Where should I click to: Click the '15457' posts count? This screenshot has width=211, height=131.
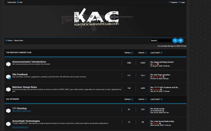(x=143, y=63)
